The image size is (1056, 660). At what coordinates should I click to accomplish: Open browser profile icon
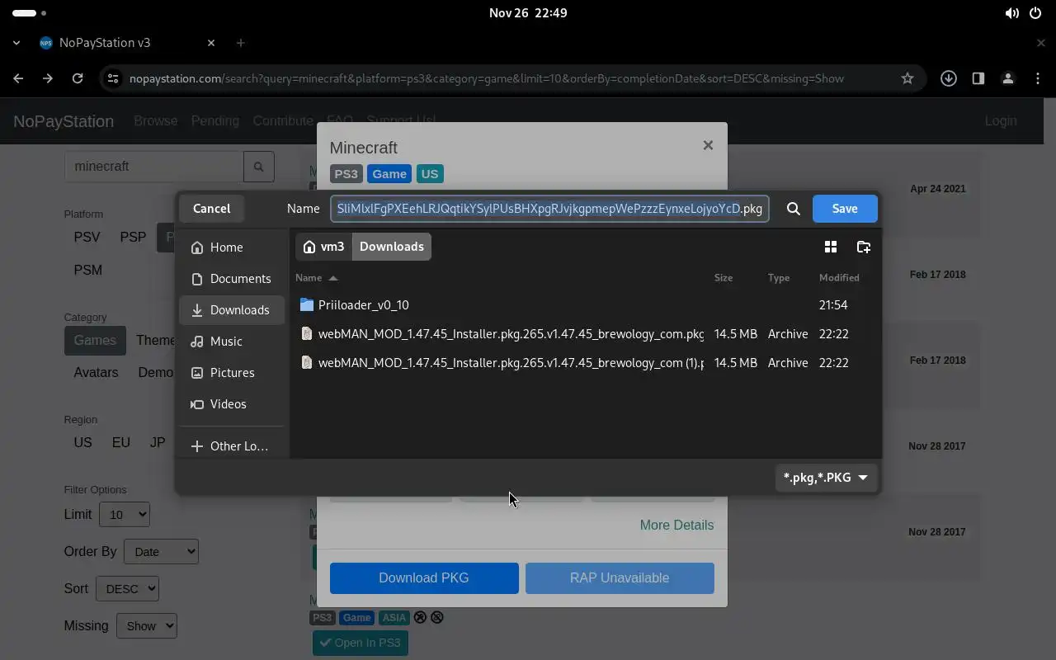point(1008,78)
